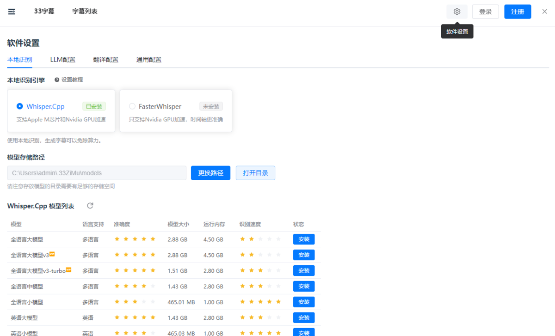Screen dimensions: 555x336
Task: Switch to the LLM配置 tab
Action: (62, 60)
